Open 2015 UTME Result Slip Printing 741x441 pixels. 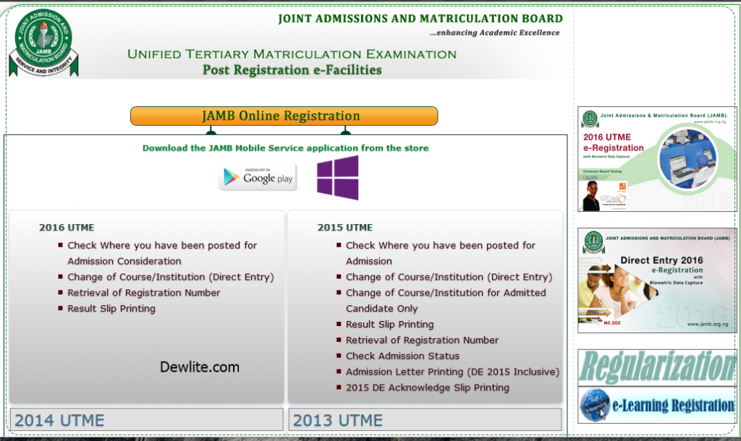click(x=389, y=325)
